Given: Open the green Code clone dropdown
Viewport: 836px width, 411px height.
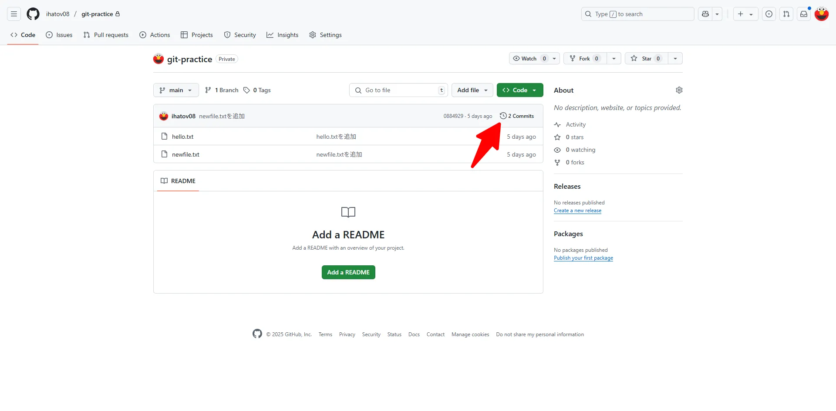Looking at the screenshot, I should point(520,90).
